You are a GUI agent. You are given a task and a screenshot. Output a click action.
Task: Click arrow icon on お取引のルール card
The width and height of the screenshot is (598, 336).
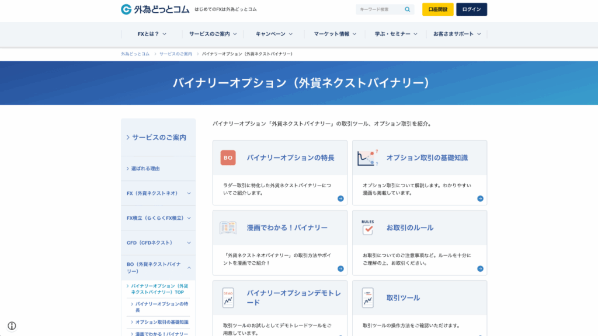click(x=480, y=268)
